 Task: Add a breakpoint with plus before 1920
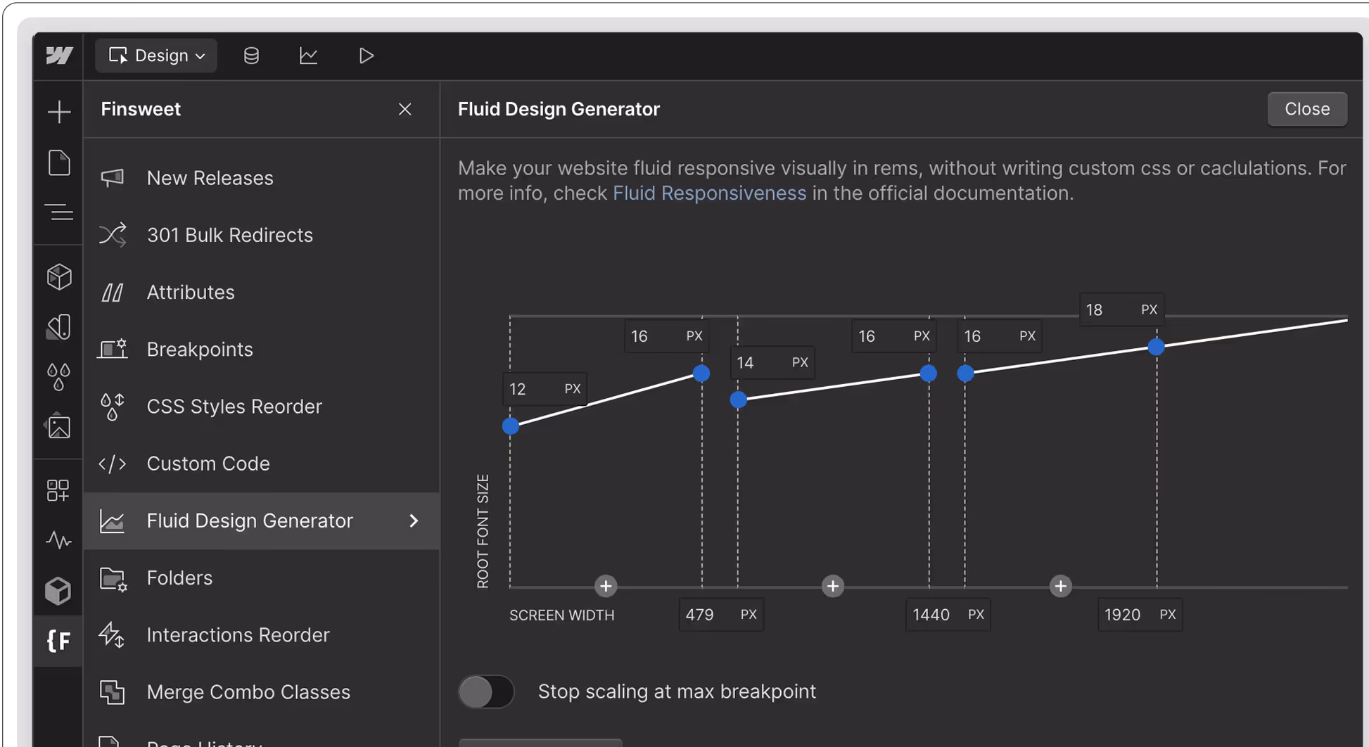[x=1060, y=586]
